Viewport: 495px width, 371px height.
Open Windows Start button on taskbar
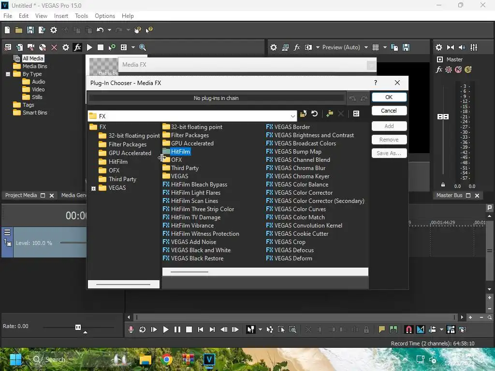tap(15, 359)
